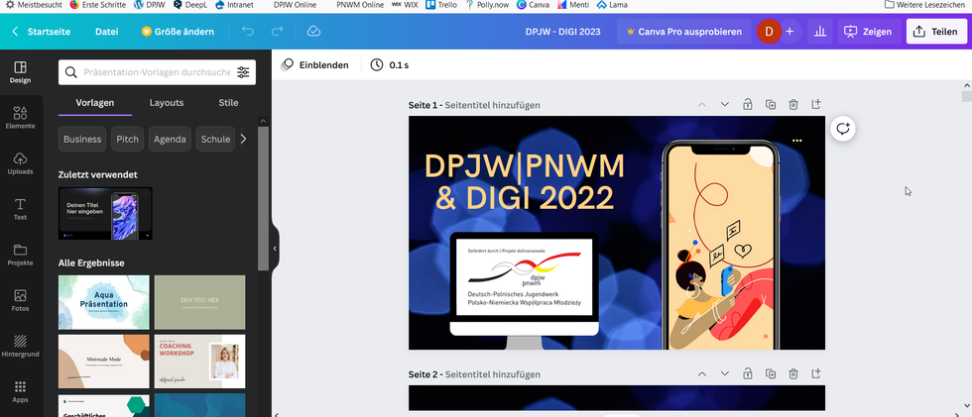Click the template search field
The image size is (972, 417).
click(157, 72)
